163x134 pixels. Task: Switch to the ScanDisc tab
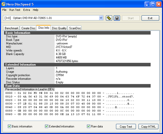75,28
